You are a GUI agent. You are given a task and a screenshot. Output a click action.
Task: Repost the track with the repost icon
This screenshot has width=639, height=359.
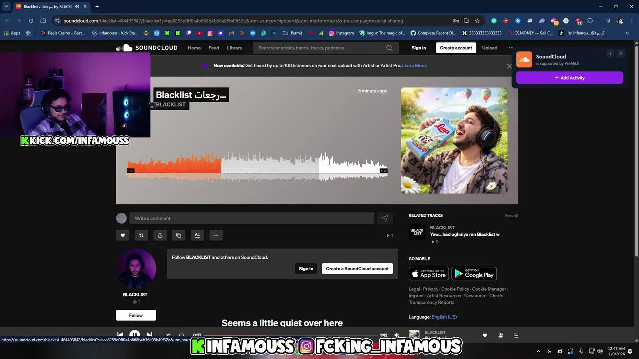pyautogui.click(x=141, y=235)
